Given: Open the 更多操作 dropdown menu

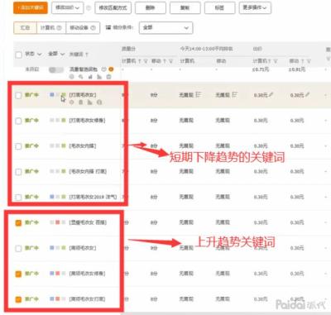Looking at the screenshot, I should pos(255,7).
